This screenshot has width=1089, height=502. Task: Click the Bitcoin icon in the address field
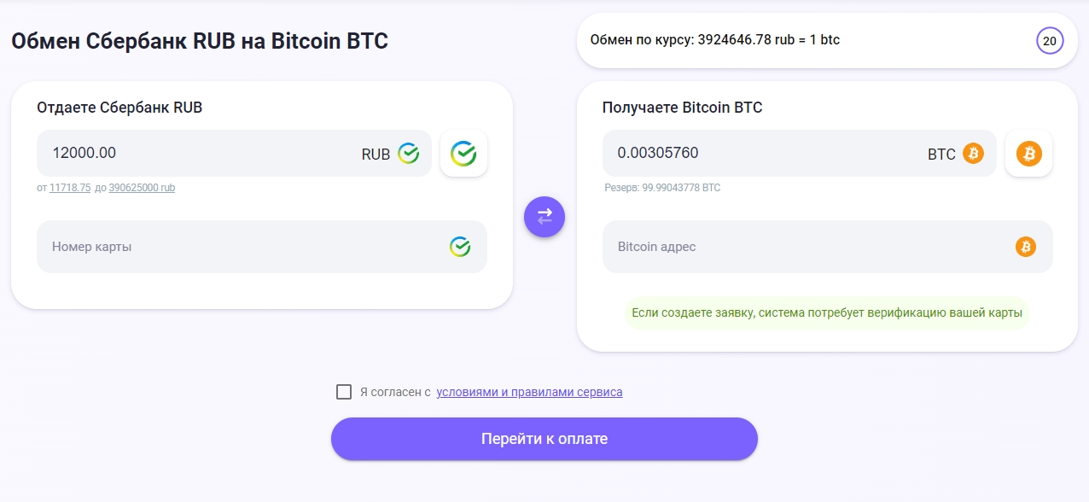tap(1025, 247)
